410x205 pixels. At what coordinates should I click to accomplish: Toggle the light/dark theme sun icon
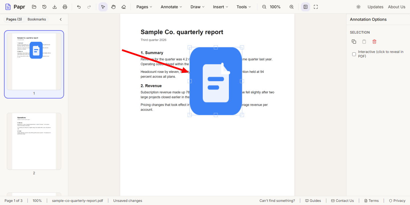point(358,7)
